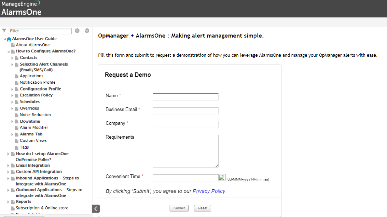Expand the Email Integration node arrow

pyautogui.click(x=9, y=166)
